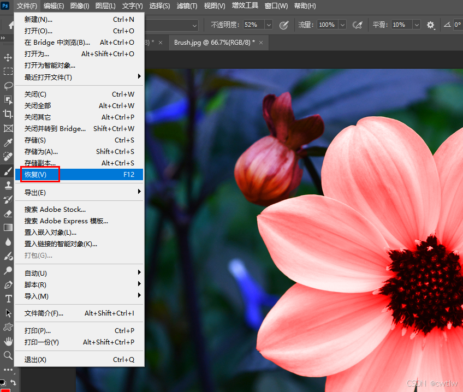Choose Save As (存储为) menu entry
Screen dimensions: 463x392
pyautogui.click(x=79, y=151)
